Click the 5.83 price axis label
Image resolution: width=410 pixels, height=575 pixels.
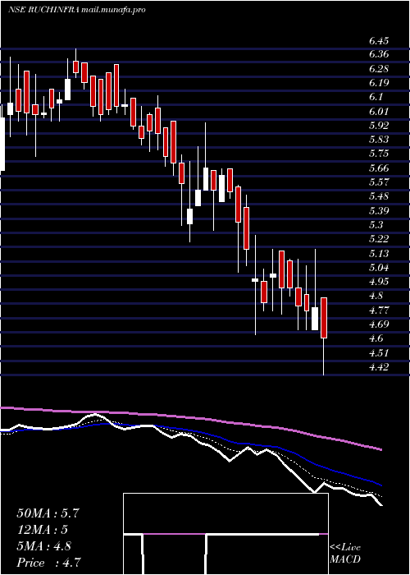click(379, 140)
